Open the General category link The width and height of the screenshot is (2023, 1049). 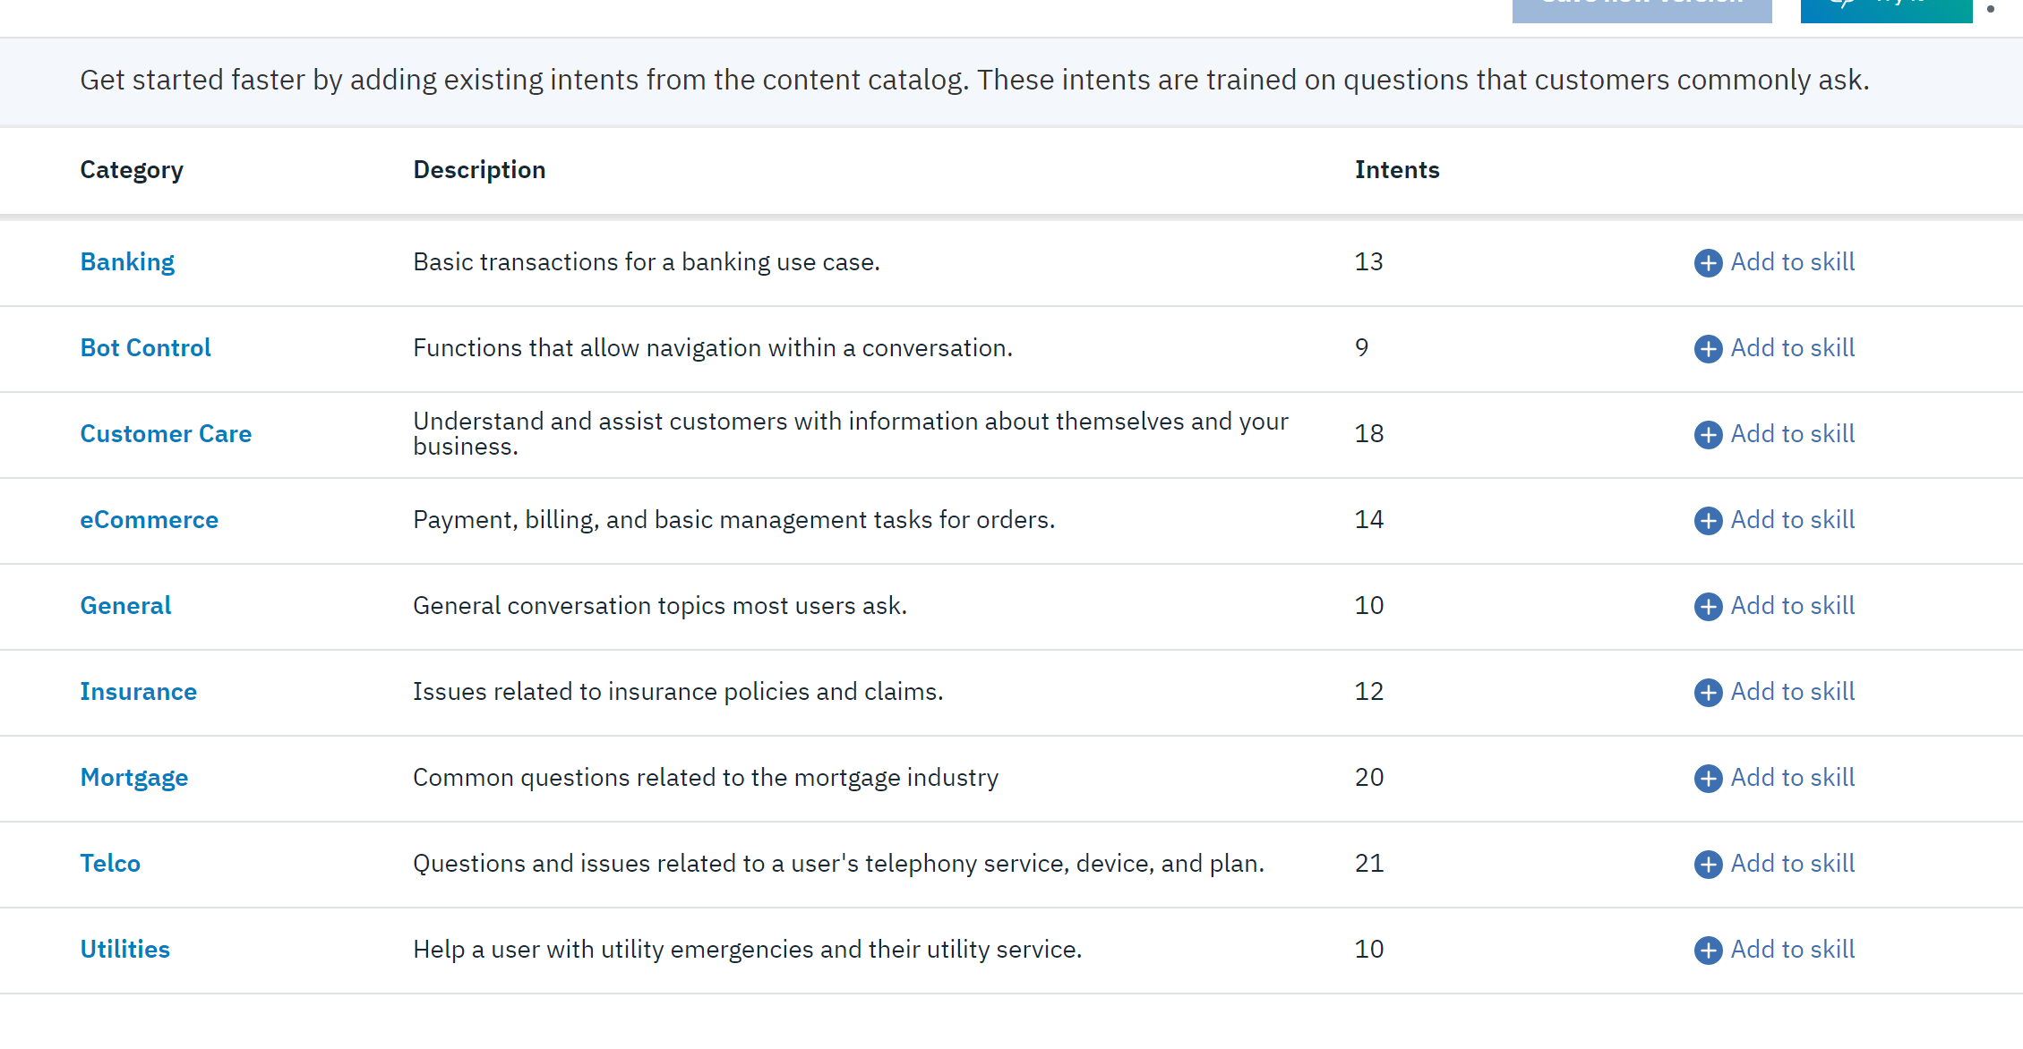coord(125,606)
